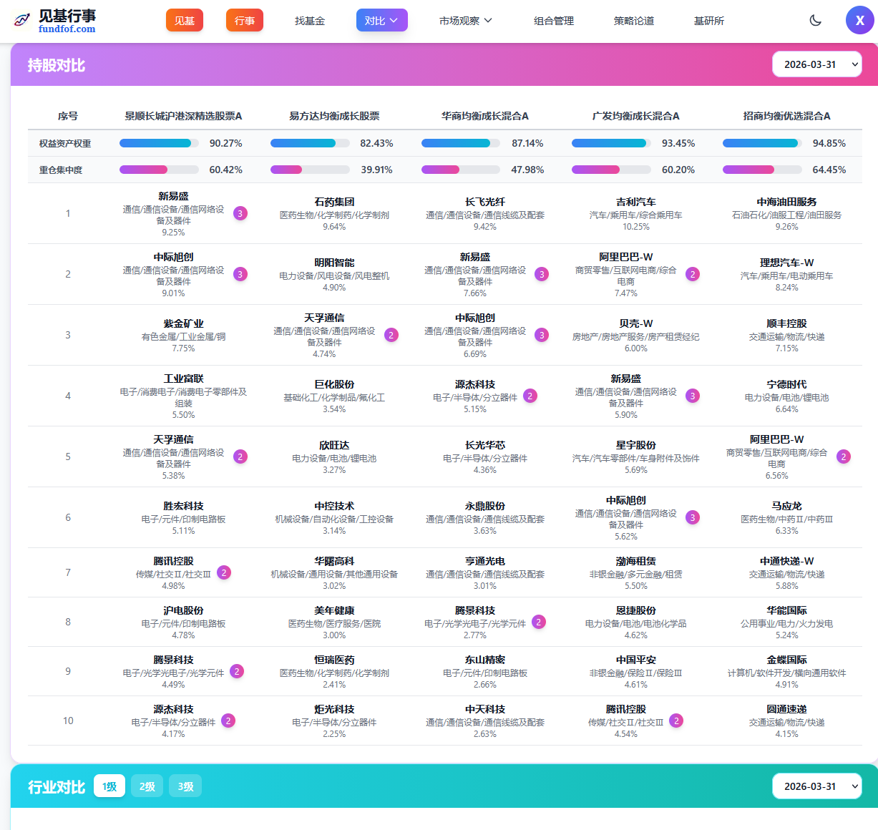Screen dimensions: 878x830
Task: Click 重仓集中度 bar showing 60.20%
Action: (611, 170)
